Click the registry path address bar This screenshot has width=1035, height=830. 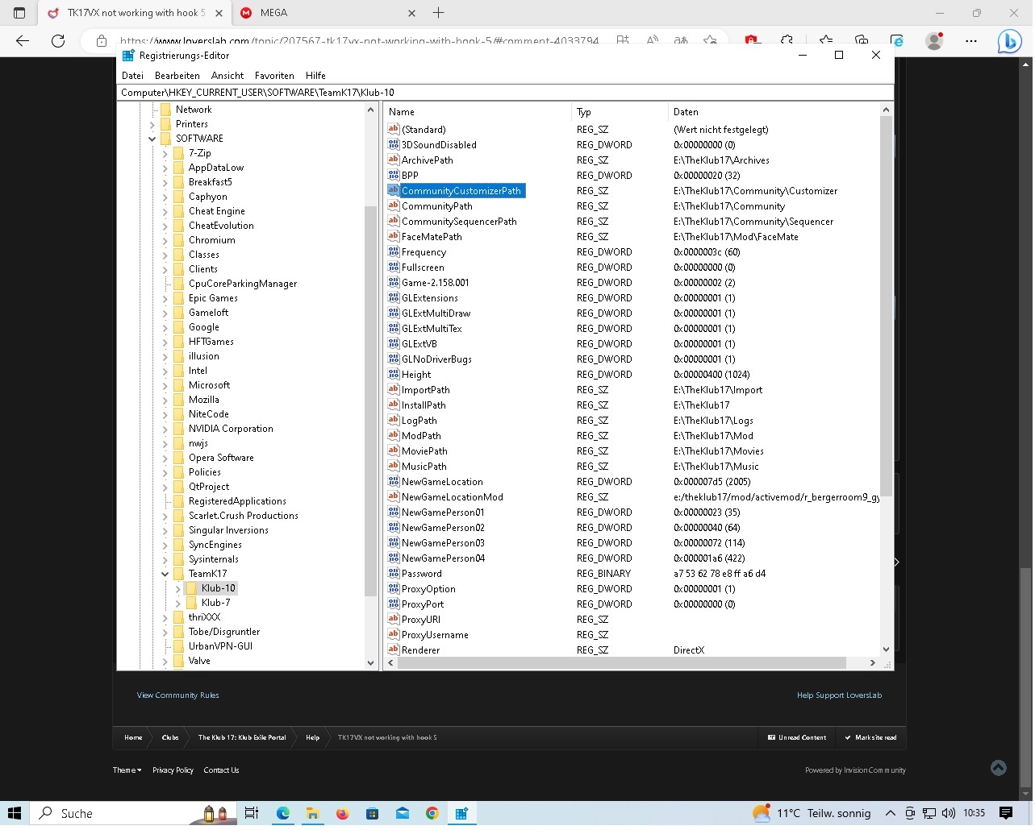(x=505, y=93)
